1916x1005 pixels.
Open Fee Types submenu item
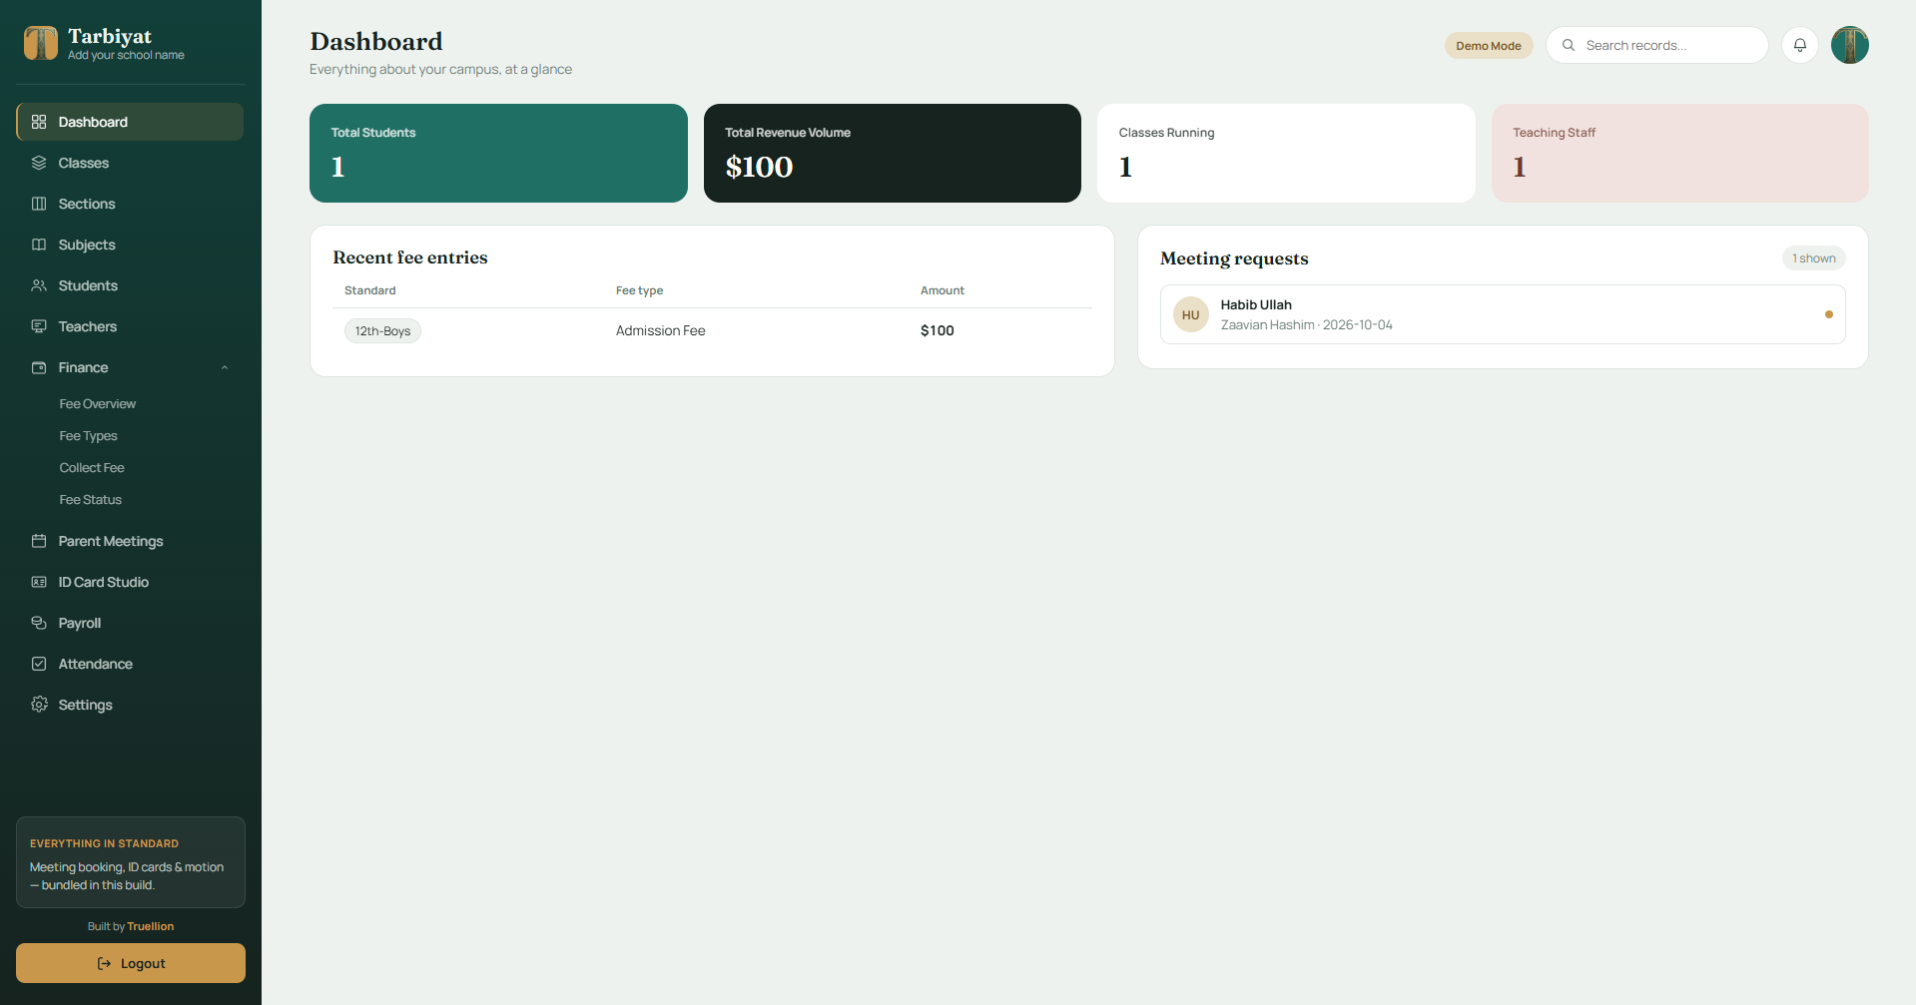point(88,436)
